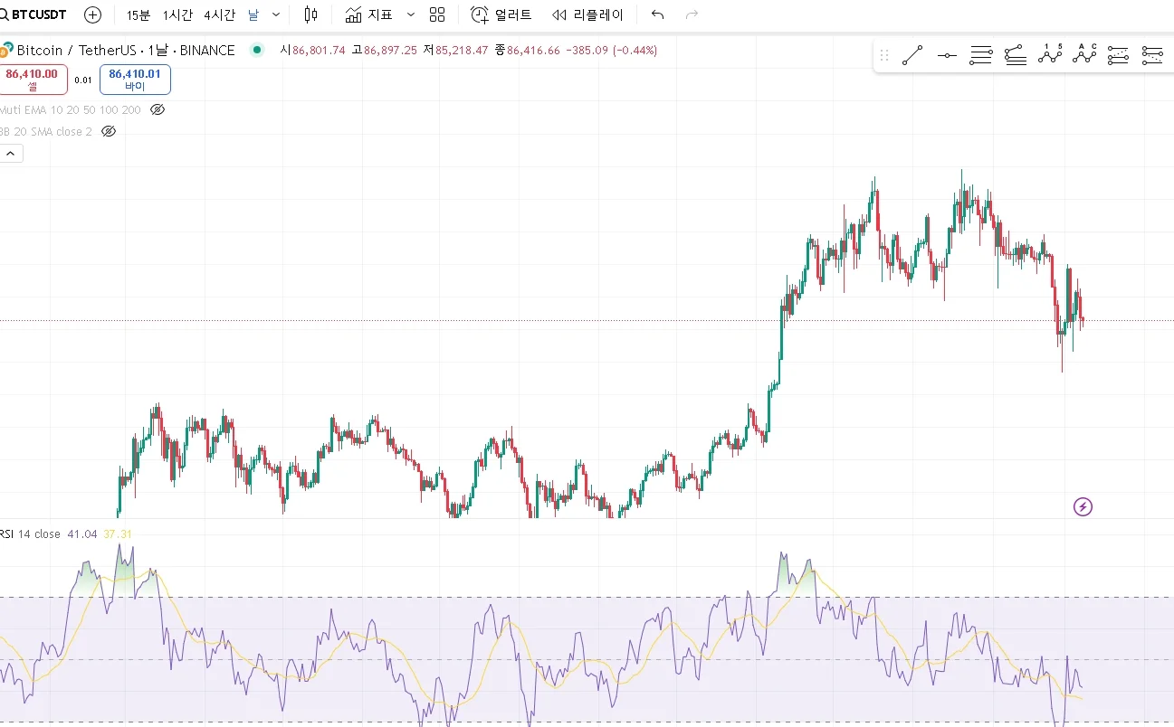Choose the parallel channel drawing tool

pyautogui.click(x=981, y=55)
